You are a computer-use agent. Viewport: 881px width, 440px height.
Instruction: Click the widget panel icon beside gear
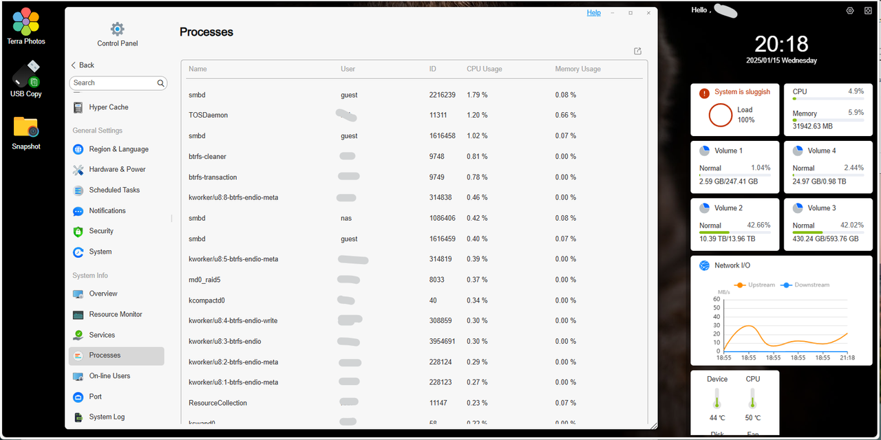[868, 11]
